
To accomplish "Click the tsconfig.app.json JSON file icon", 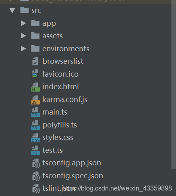I will (x=36, y=163).
